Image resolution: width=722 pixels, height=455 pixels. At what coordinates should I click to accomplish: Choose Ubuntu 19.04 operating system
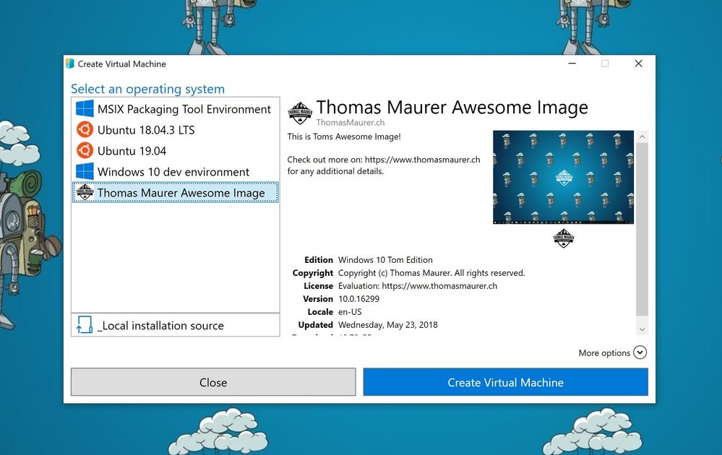pos(176,151)
